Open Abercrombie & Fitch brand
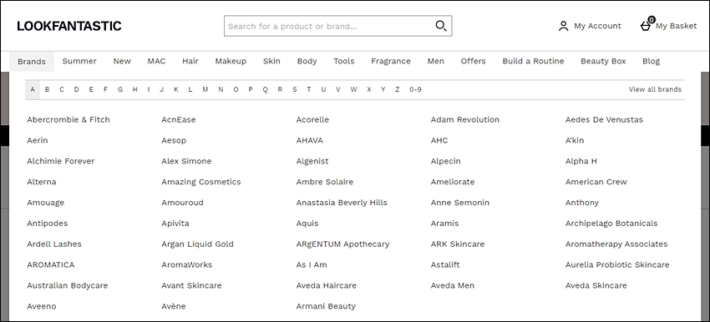This screenshot has width=710, height=322. click(x=68, y=120)
